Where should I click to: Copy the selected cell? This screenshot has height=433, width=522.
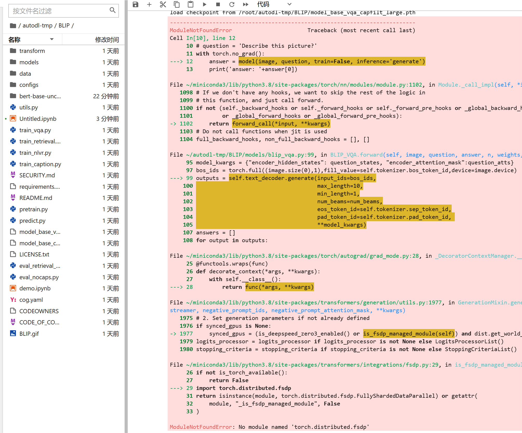(177, 4)
